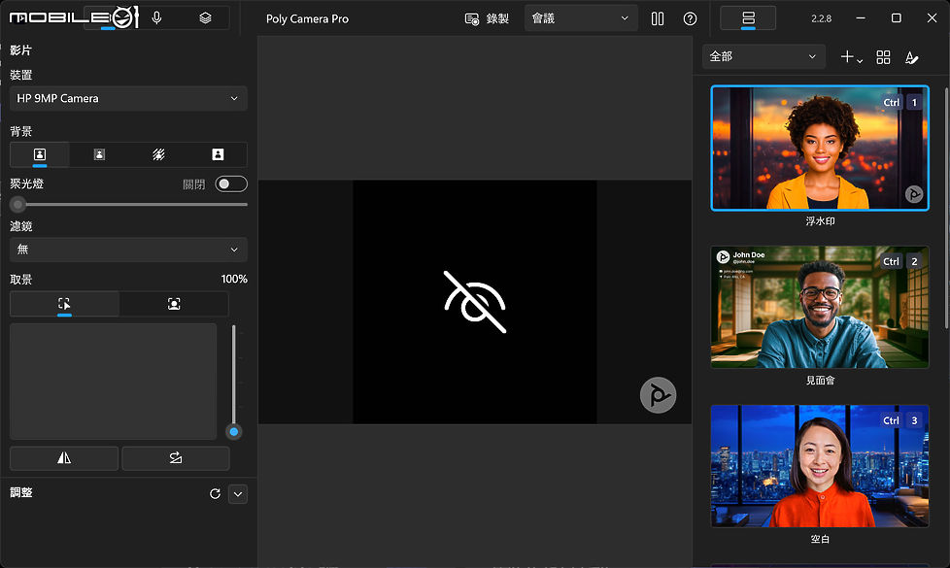
Task: Maximize the Poly Camera Pro window
Action: coord(896,18)
